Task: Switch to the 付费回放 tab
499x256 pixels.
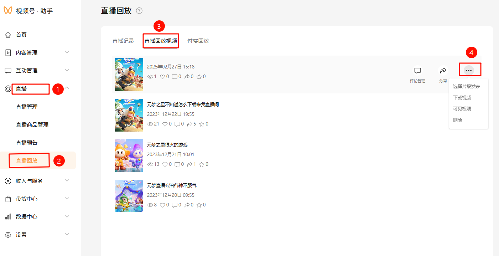Action: pos(198,41)
